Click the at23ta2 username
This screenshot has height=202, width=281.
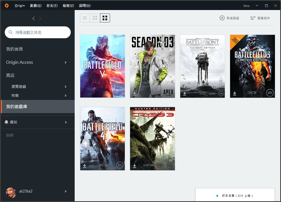(26, 191)
